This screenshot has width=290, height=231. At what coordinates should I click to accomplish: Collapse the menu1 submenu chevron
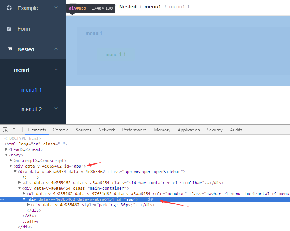(x=56, y=70)
